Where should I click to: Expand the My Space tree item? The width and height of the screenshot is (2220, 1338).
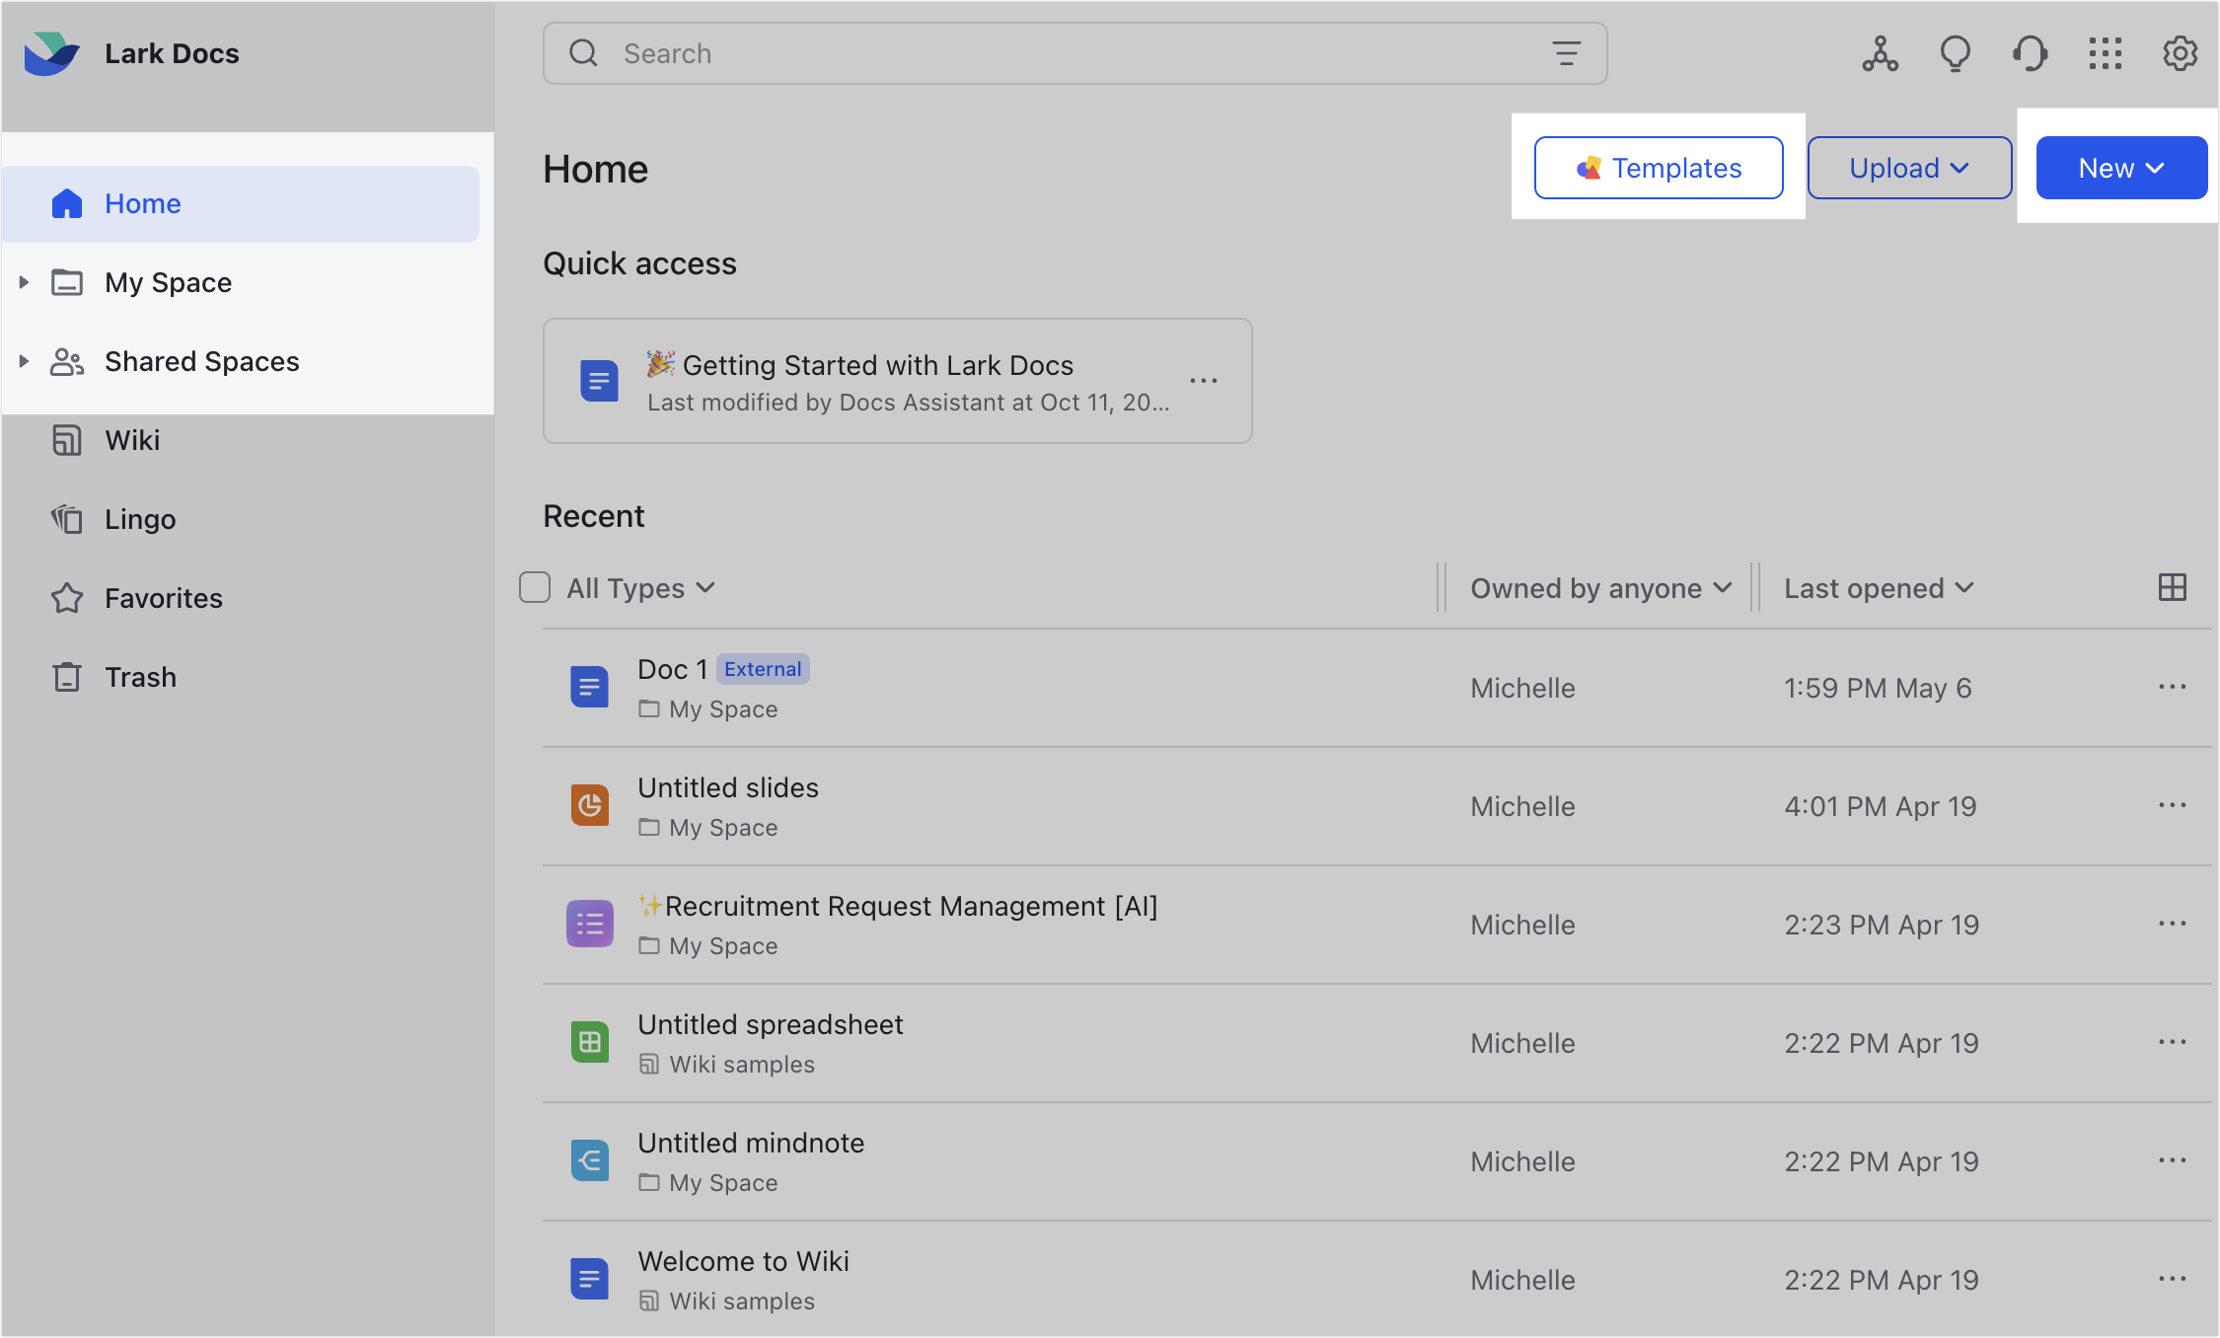(24, 282)
